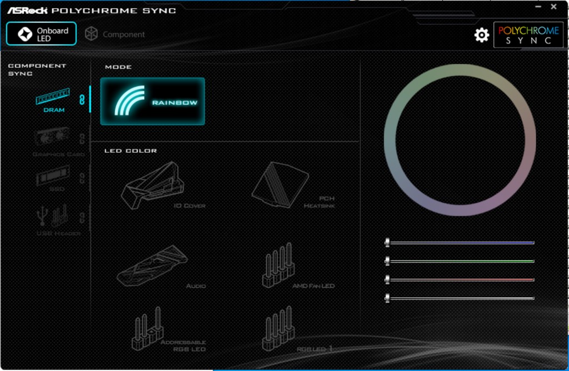
Task: Click the Mode heading
Action: click(118, 67)
